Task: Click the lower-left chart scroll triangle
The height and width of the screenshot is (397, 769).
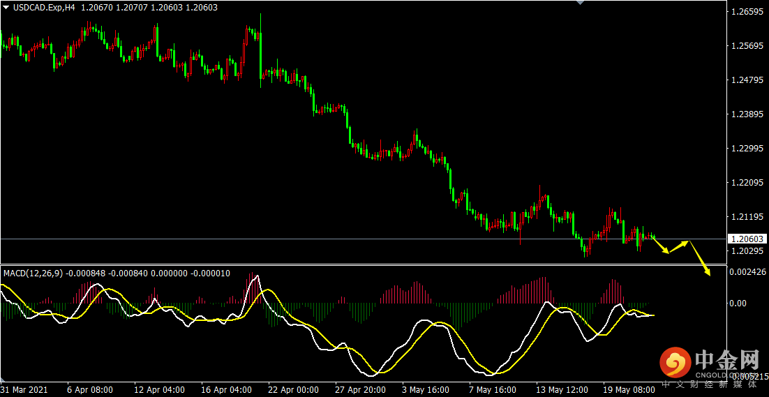Action: tap(3, 380)
